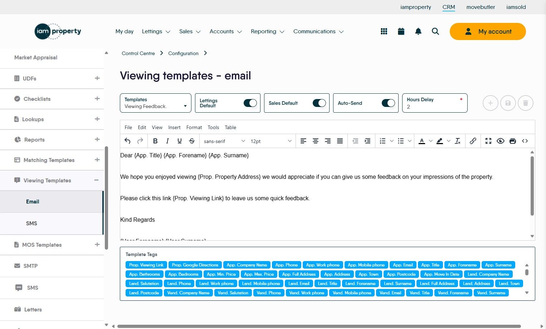Toggle the Auto-Send switch
Screen dimensions: 546x329
point(388,103)
